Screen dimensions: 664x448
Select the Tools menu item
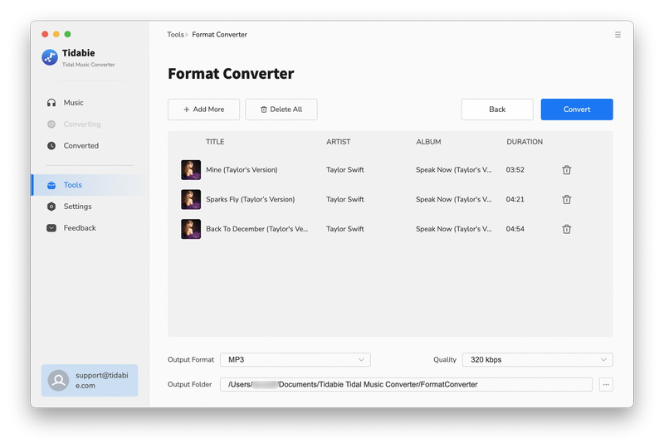coord(90,185)
